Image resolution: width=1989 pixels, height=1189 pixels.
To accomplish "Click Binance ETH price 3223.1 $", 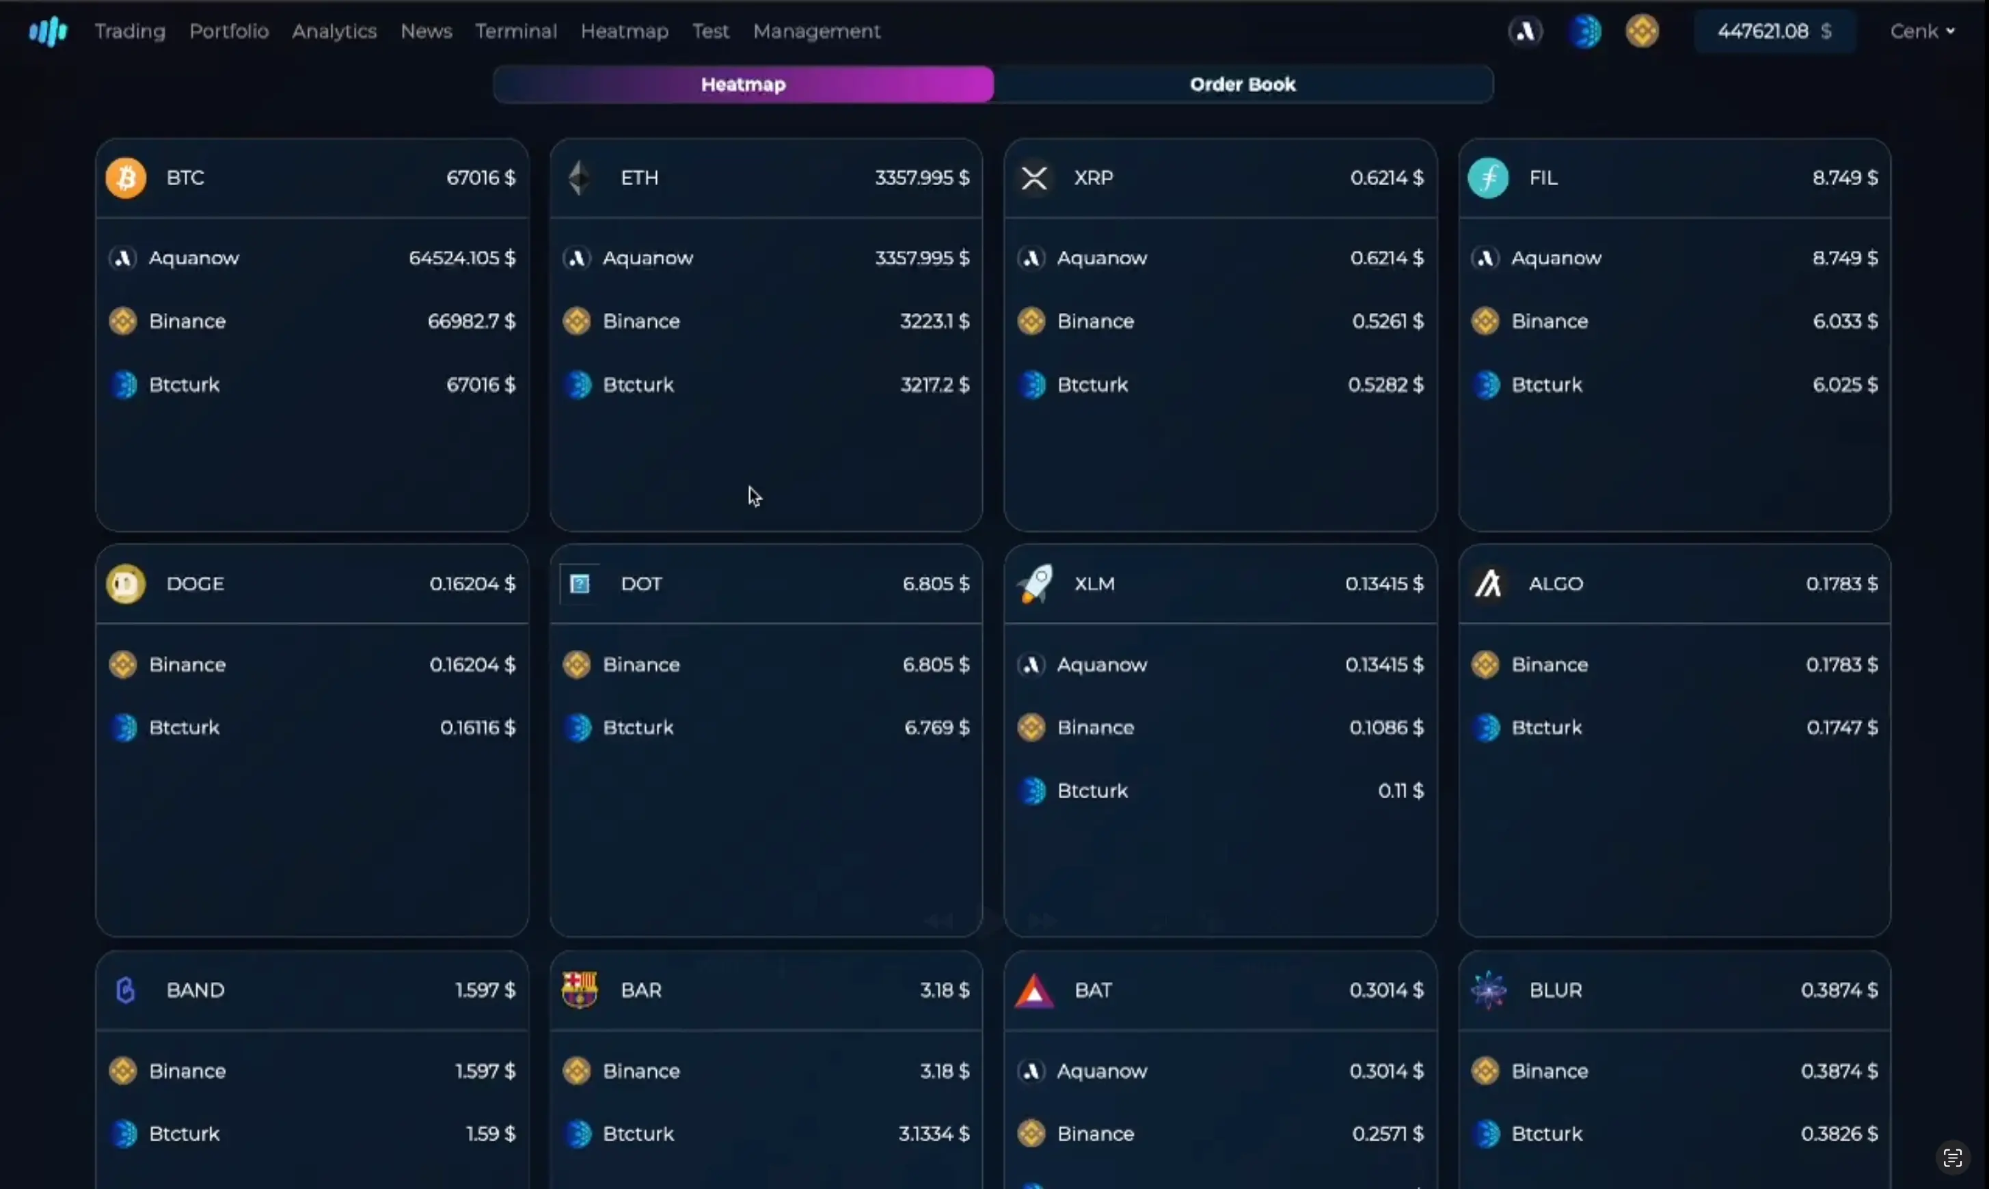I will click(x=935, y=321).
